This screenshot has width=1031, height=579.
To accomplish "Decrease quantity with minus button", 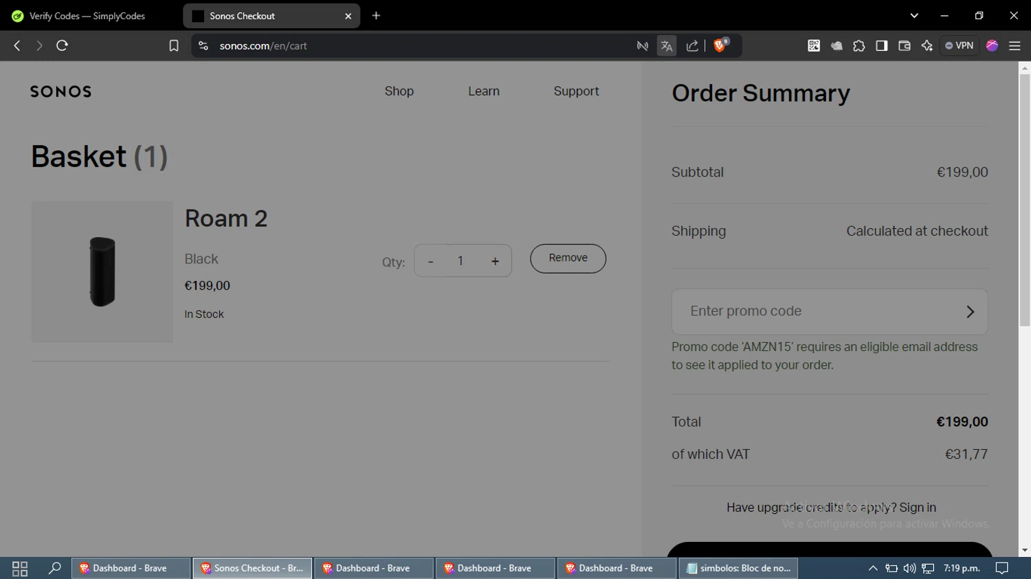I will 431,261.
